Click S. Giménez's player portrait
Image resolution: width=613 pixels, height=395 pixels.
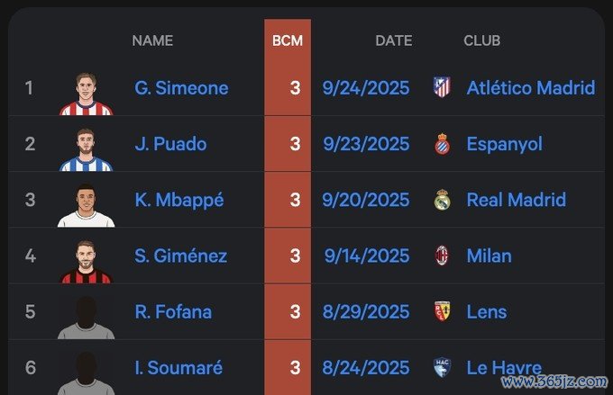(86, 261)
